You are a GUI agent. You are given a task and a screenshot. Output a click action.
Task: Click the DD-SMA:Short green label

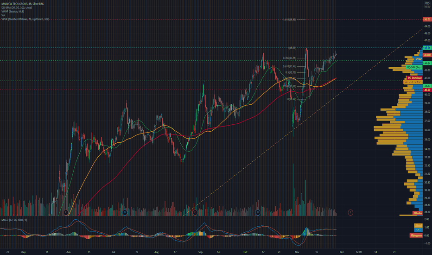coord(414,67)
